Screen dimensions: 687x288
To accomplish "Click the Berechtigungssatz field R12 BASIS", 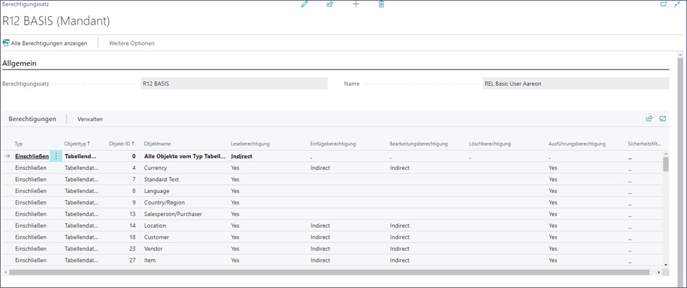I will click(x=233, y=84).
